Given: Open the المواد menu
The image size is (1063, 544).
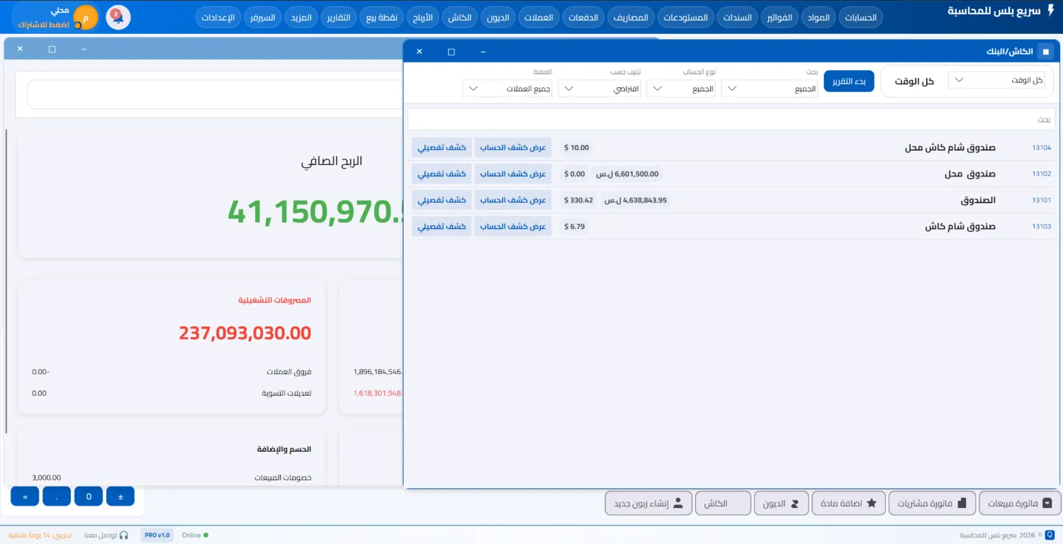Looking at the screenshot, I should tap(819, 18).
